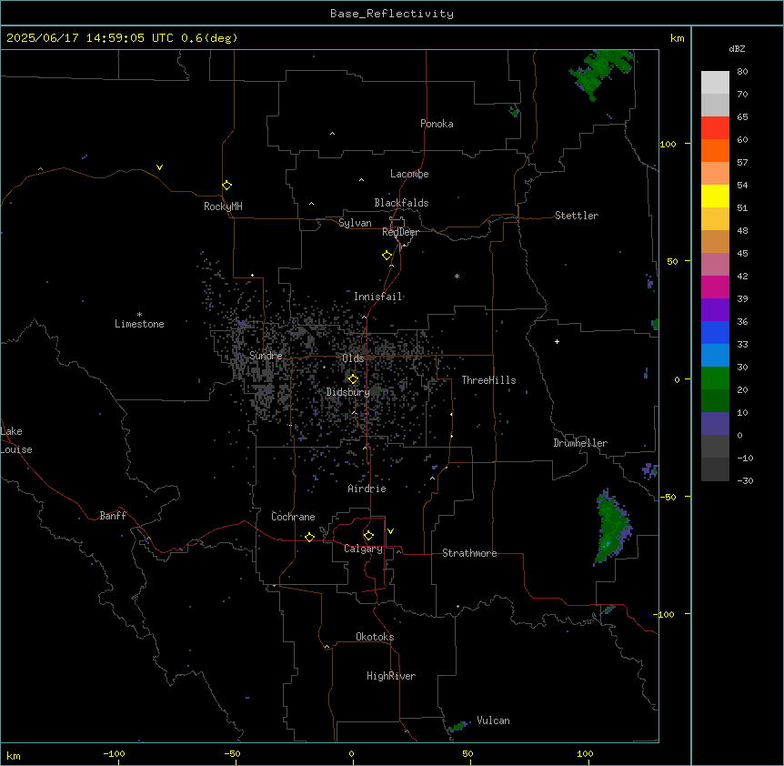The image size is (784, 766).
Task: Click the asterisk marker above Limestone
Action: pyautogui.click(x=139, y=314)
